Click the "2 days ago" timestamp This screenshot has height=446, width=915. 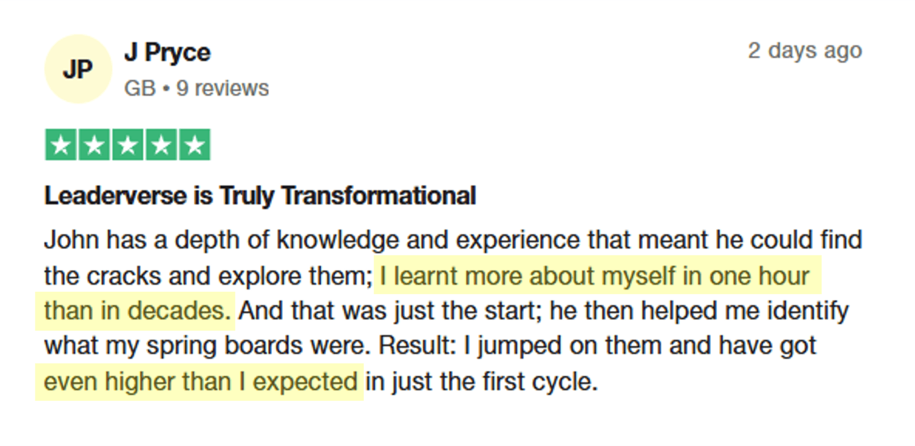tap(804, 51)
